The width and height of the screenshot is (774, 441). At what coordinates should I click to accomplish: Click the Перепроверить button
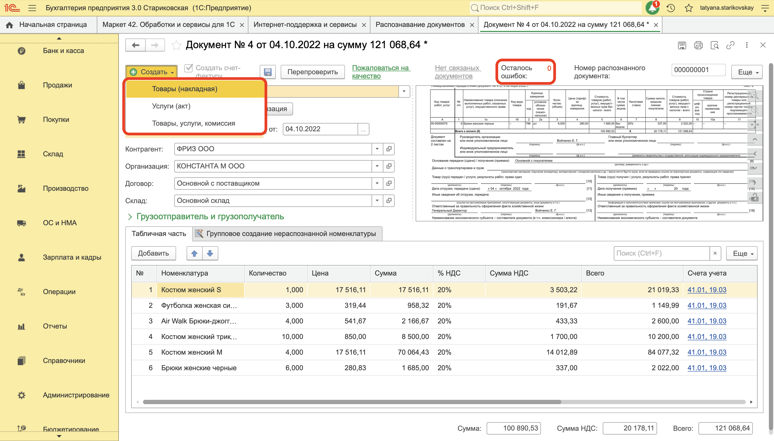[x=313, y=72]
